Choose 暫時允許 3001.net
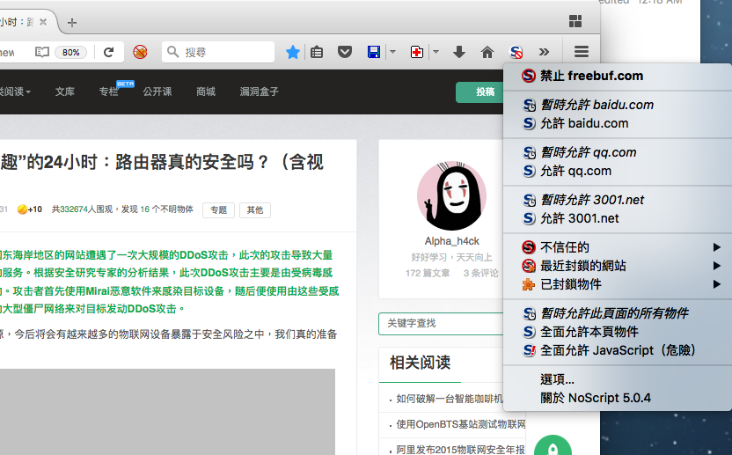 (x=618, y=200)
